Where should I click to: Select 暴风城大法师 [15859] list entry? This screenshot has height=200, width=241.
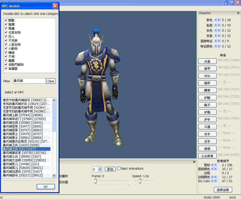click(26, 160)
